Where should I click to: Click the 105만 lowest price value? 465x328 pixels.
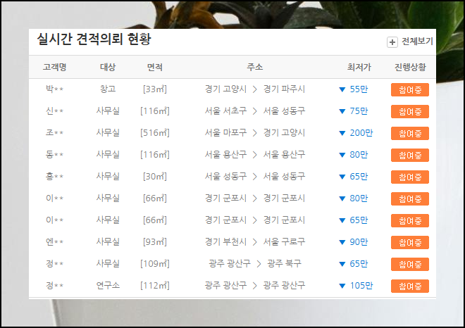tap(361, 286)
